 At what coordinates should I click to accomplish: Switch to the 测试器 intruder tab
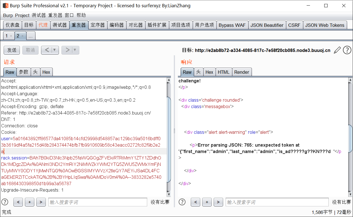click(x=60, y=25)
